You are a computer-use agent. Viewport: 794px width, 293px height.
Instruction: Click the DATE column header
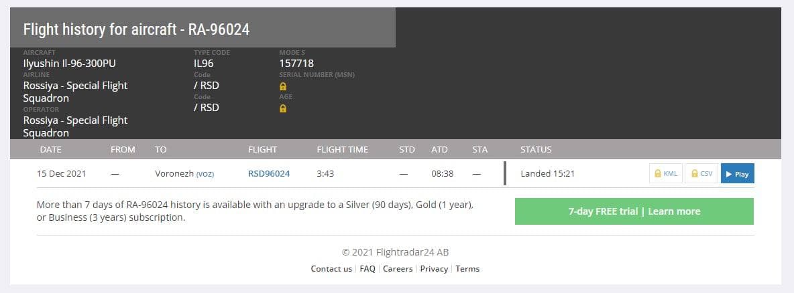point(51,150)
